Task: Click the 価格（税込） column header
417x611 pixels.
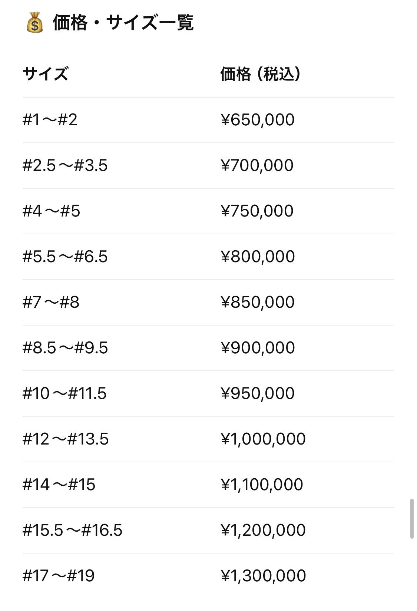Action: [260, 74]
